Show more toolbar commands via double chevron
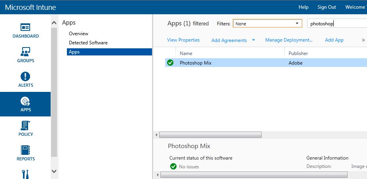The image size is (367, 179). point(363,40)
